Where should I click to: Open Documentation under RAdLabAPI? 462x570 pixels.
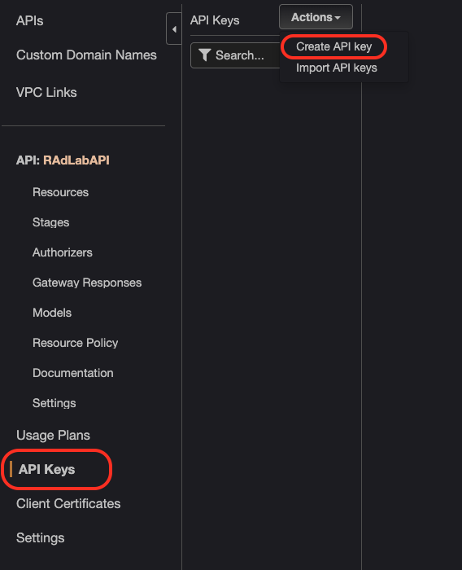(x=73, y=373)
